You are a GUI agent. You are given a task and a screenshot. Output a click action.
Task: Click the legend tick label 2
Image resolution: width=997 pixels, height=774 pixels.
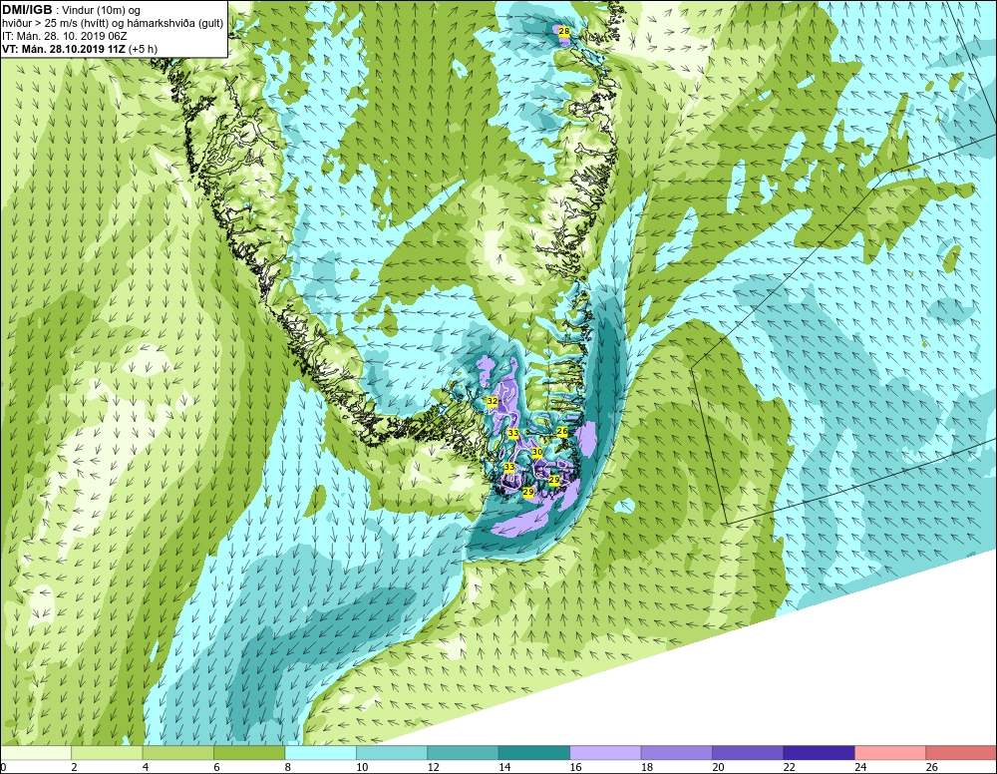pos(75,768)
